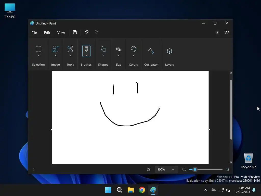Choose the Brushes tool icon

[86, 49]
